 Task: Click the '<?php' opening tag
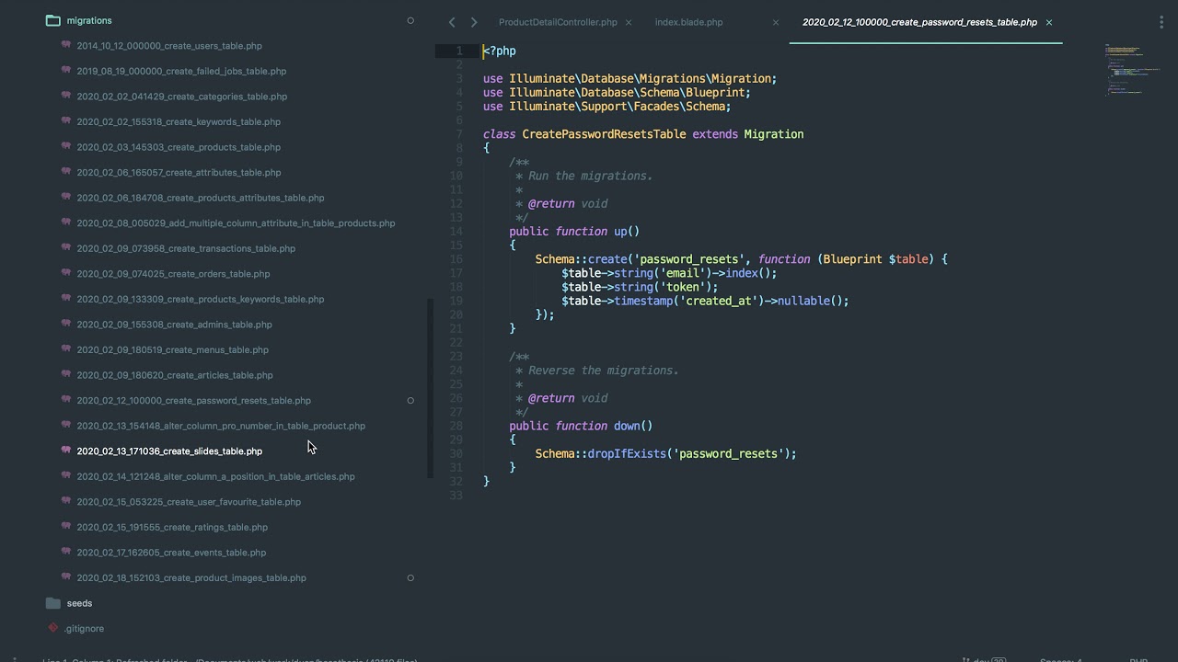point(500,51)
